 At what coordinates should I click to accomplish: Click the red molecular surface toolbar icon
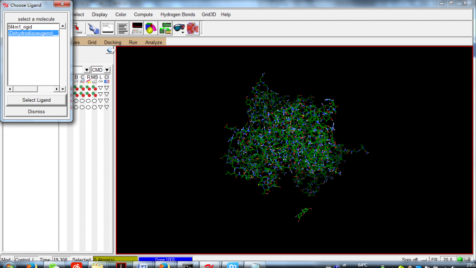click(193, 28)
